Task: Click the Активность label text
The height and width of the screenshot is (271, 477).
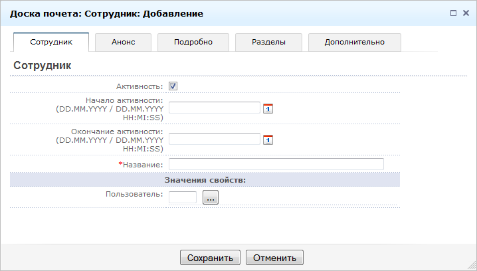Action: point(140,86)
